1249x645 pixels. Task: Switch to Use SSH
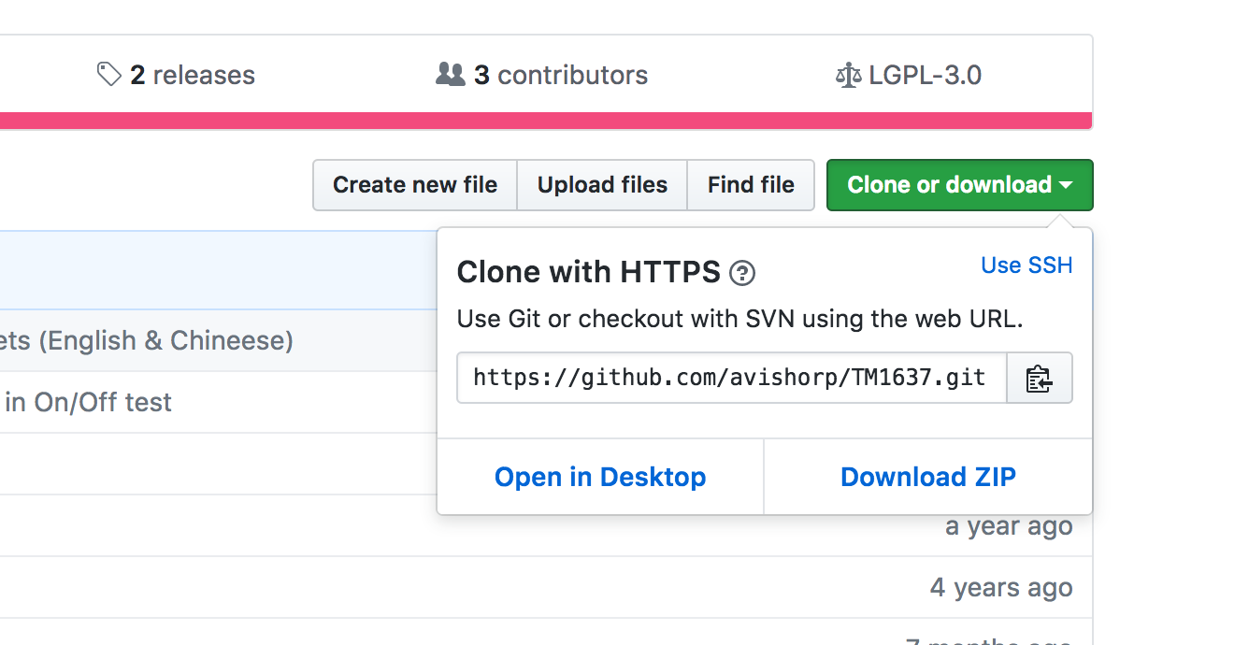click(1026, 265)
